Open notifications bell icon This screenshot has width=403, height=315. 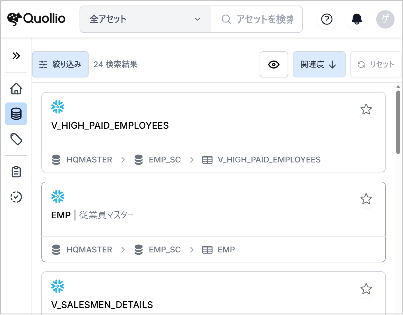point(357,19)
